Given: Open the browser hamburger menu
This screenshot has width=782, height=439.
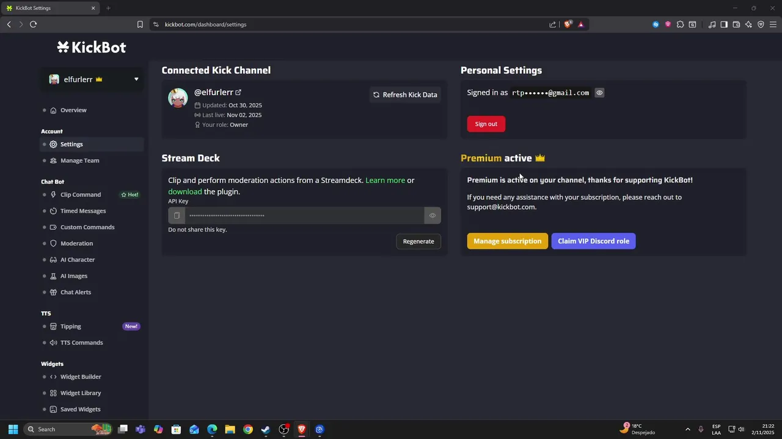Looking at the screenshot, I should (x=773, y=24).
